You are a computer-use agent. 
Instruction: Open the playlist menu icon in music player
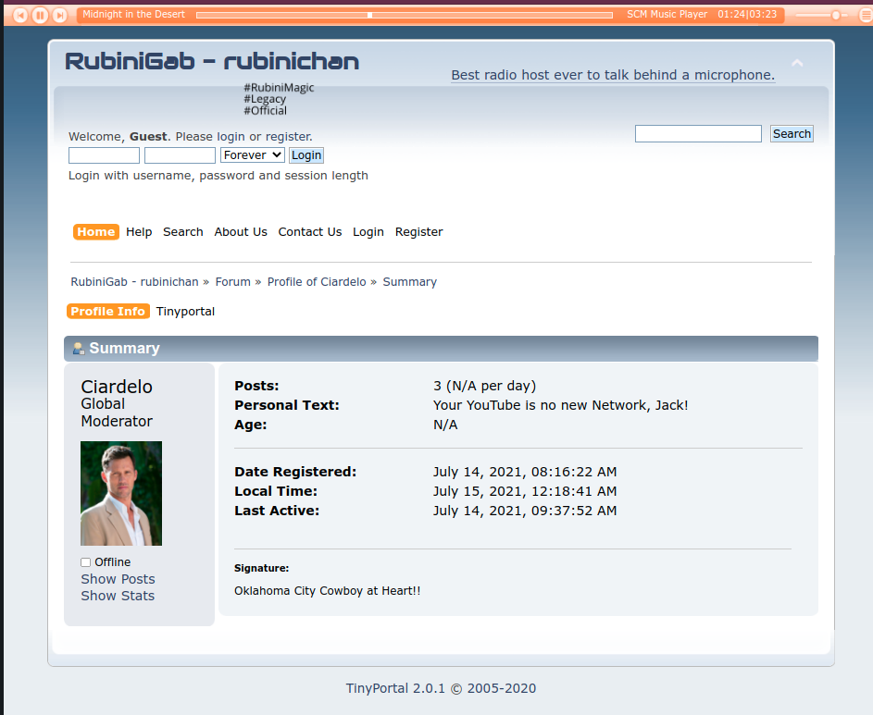867,16
